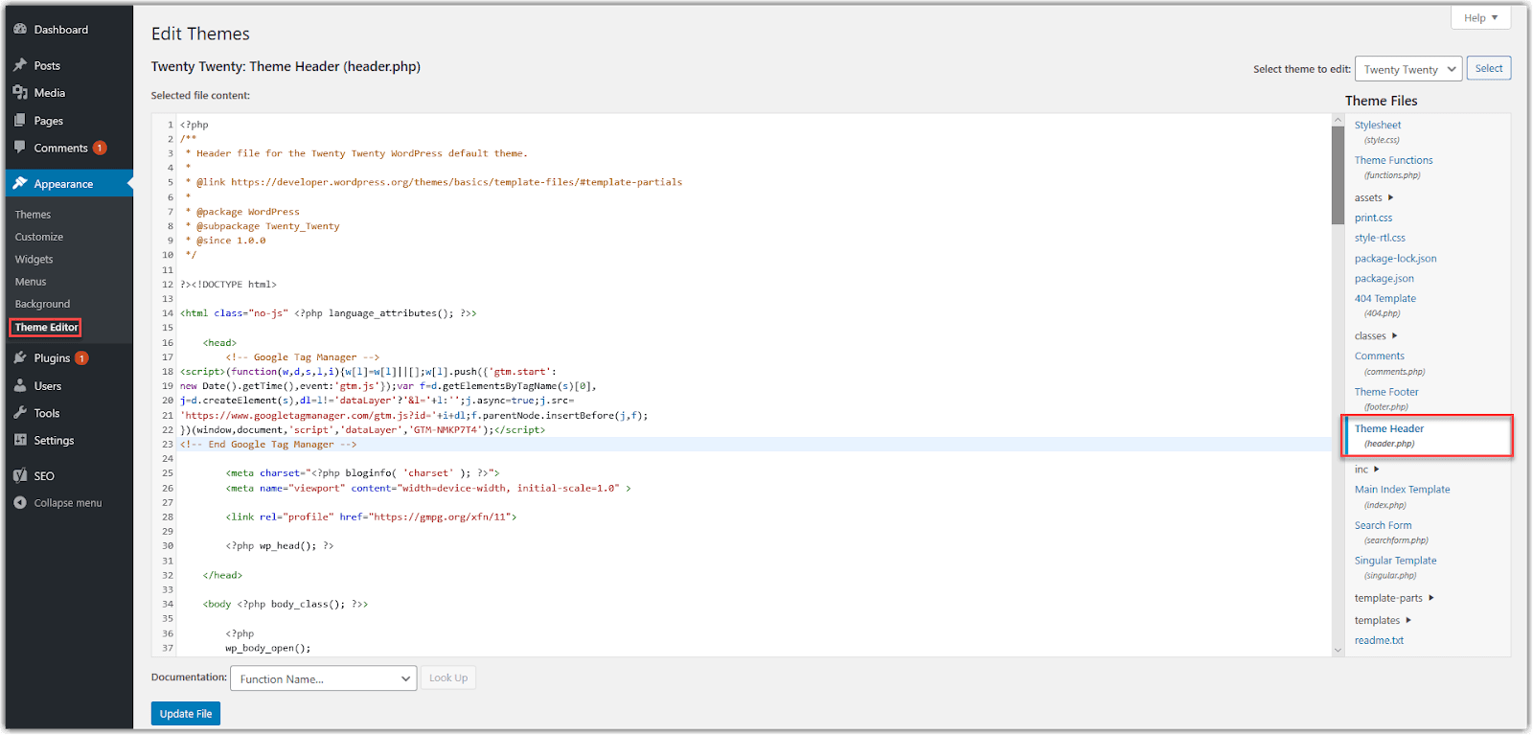1533x735 pixels.
Task: Expand the template-parts folder
Action: tap(1394, 598)
